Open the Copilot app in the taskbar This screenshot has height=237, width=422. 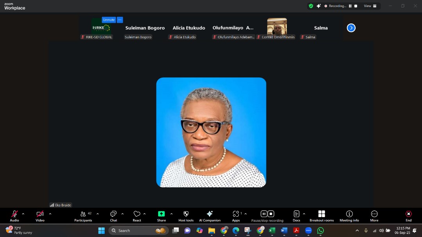pos(199,230)
